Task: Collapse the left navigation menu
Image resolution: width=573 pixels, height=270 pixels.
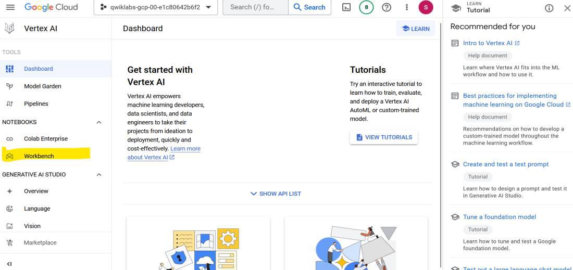Action: [9, 264]
